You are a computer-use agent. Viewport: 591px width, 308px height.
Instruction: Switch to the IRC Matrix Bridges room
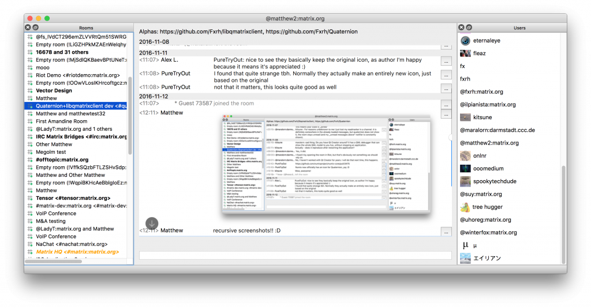coord(81,136)
